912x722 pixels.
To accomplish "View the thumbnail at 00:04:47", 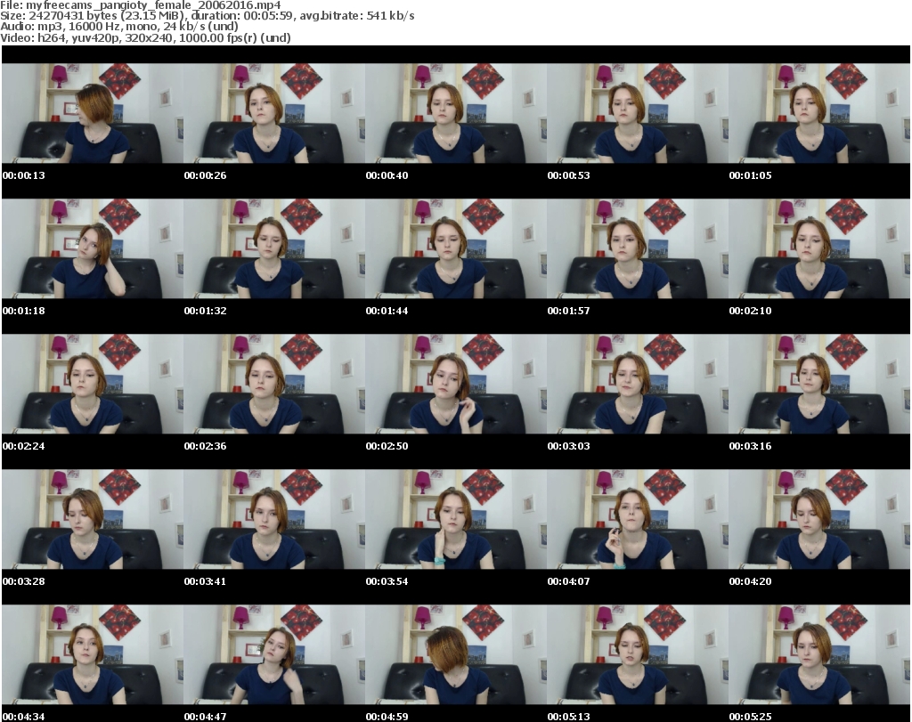I will (274, 655).
